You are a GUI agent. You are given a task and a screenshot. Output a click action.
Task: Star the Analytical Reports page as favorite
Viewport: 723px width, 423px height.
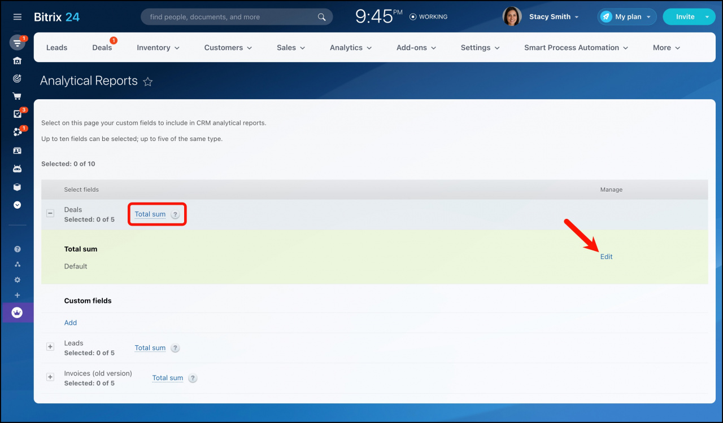[x=148, y=82]
